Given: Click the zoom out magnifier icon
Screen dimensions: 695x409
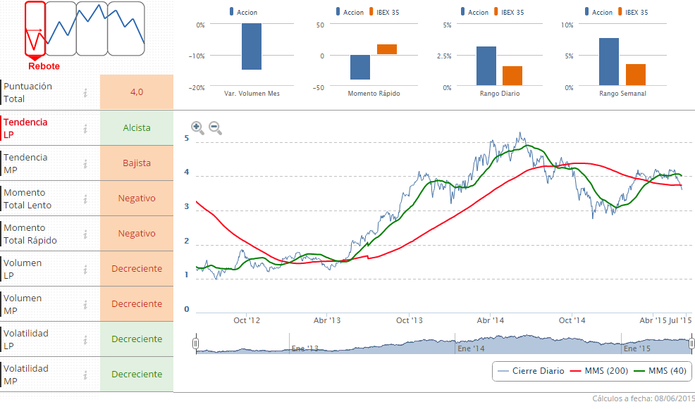Looking at the screenshot, I should pos(215,127).
